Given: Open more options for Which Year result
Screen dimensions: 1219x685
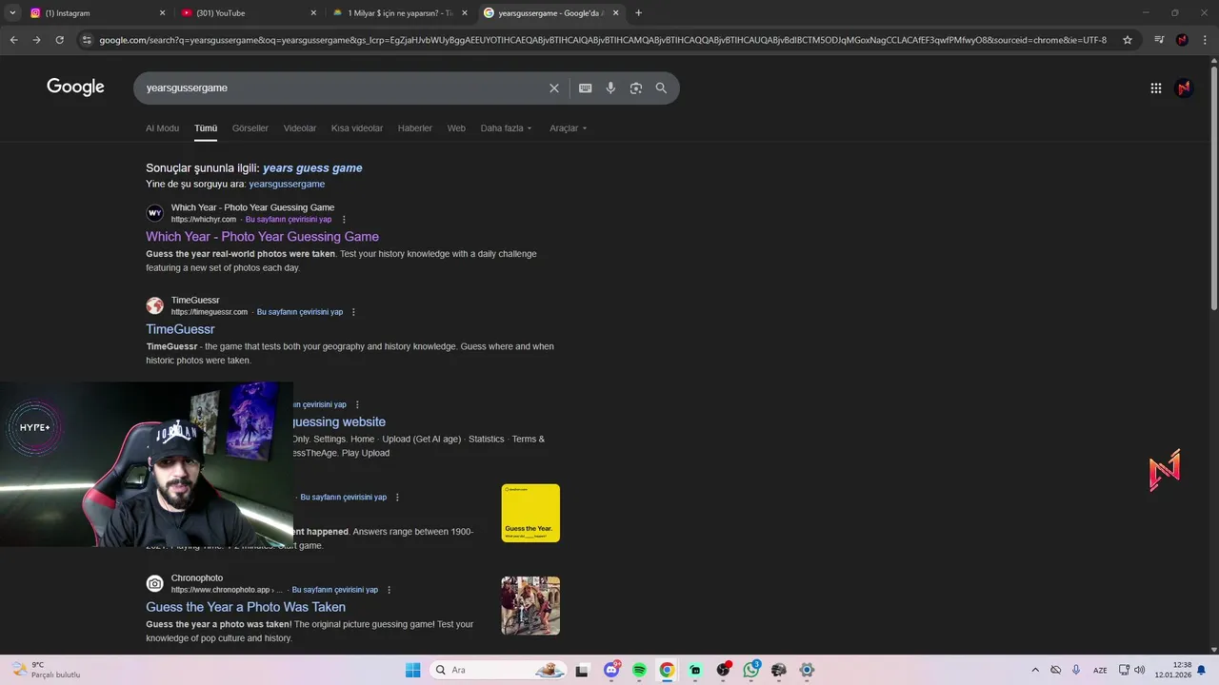Looking at the screenshot, I should tap(344, 220).
